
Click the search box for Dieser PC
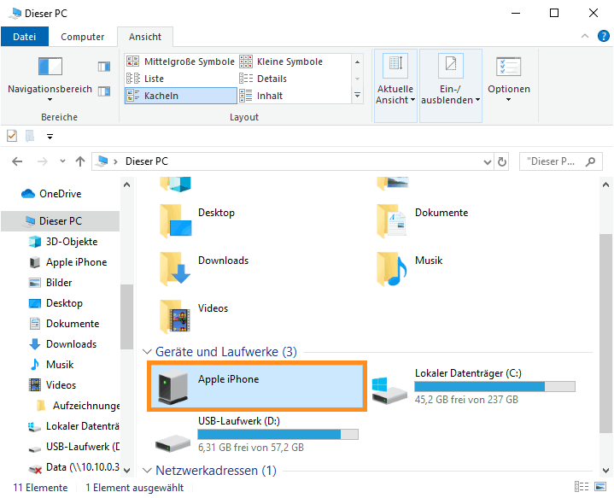point(560,161)
